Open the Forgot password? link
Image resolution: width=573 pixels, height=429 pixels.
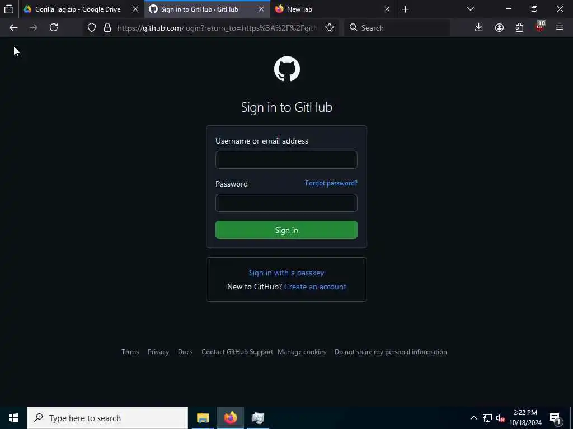click(331, 183)
